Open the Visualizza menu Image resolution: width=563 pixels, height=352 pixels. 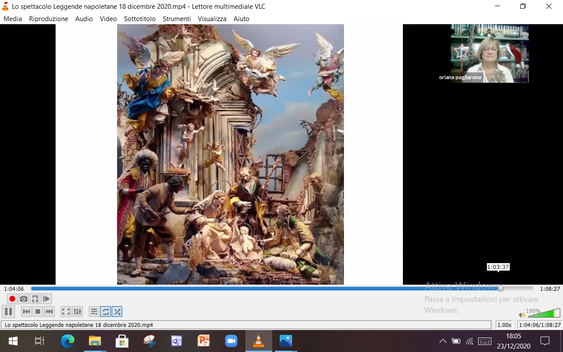[x=212, y=19]
